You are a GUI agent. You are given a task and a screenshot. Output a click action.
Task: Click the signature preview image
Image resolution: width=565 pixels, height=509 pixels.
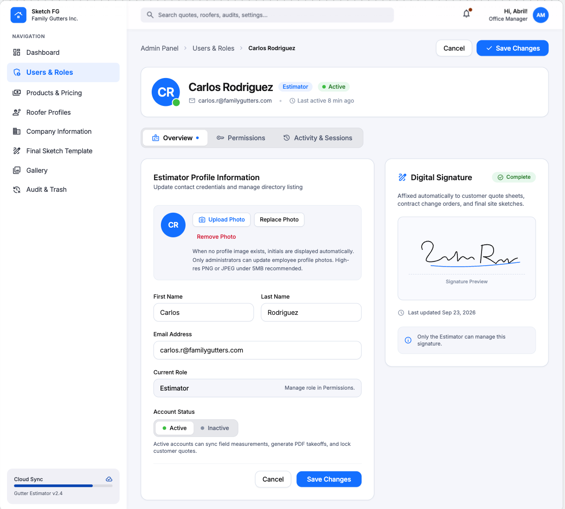click(467, 258)
